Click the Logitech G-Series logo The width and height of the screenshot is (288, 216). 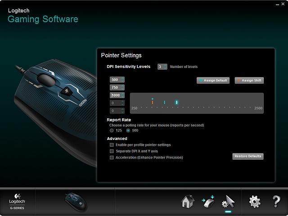17,202
